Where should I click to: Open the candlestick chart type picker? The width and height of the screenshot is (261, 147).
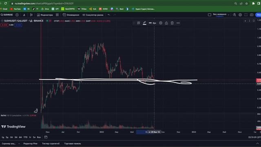tap(31, 15)
